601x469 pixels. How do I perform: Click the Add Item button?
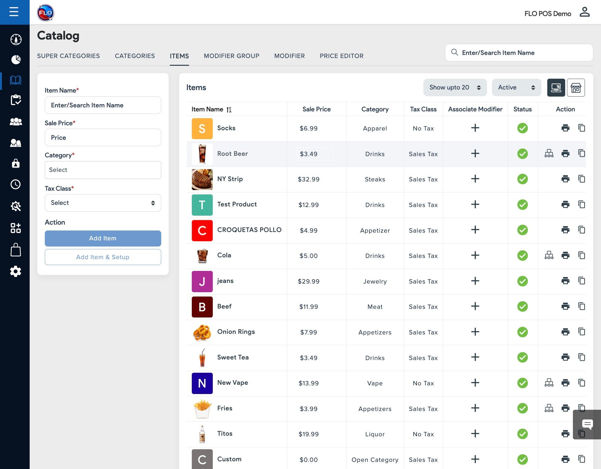pyautogui.click(x=103, y=239)
